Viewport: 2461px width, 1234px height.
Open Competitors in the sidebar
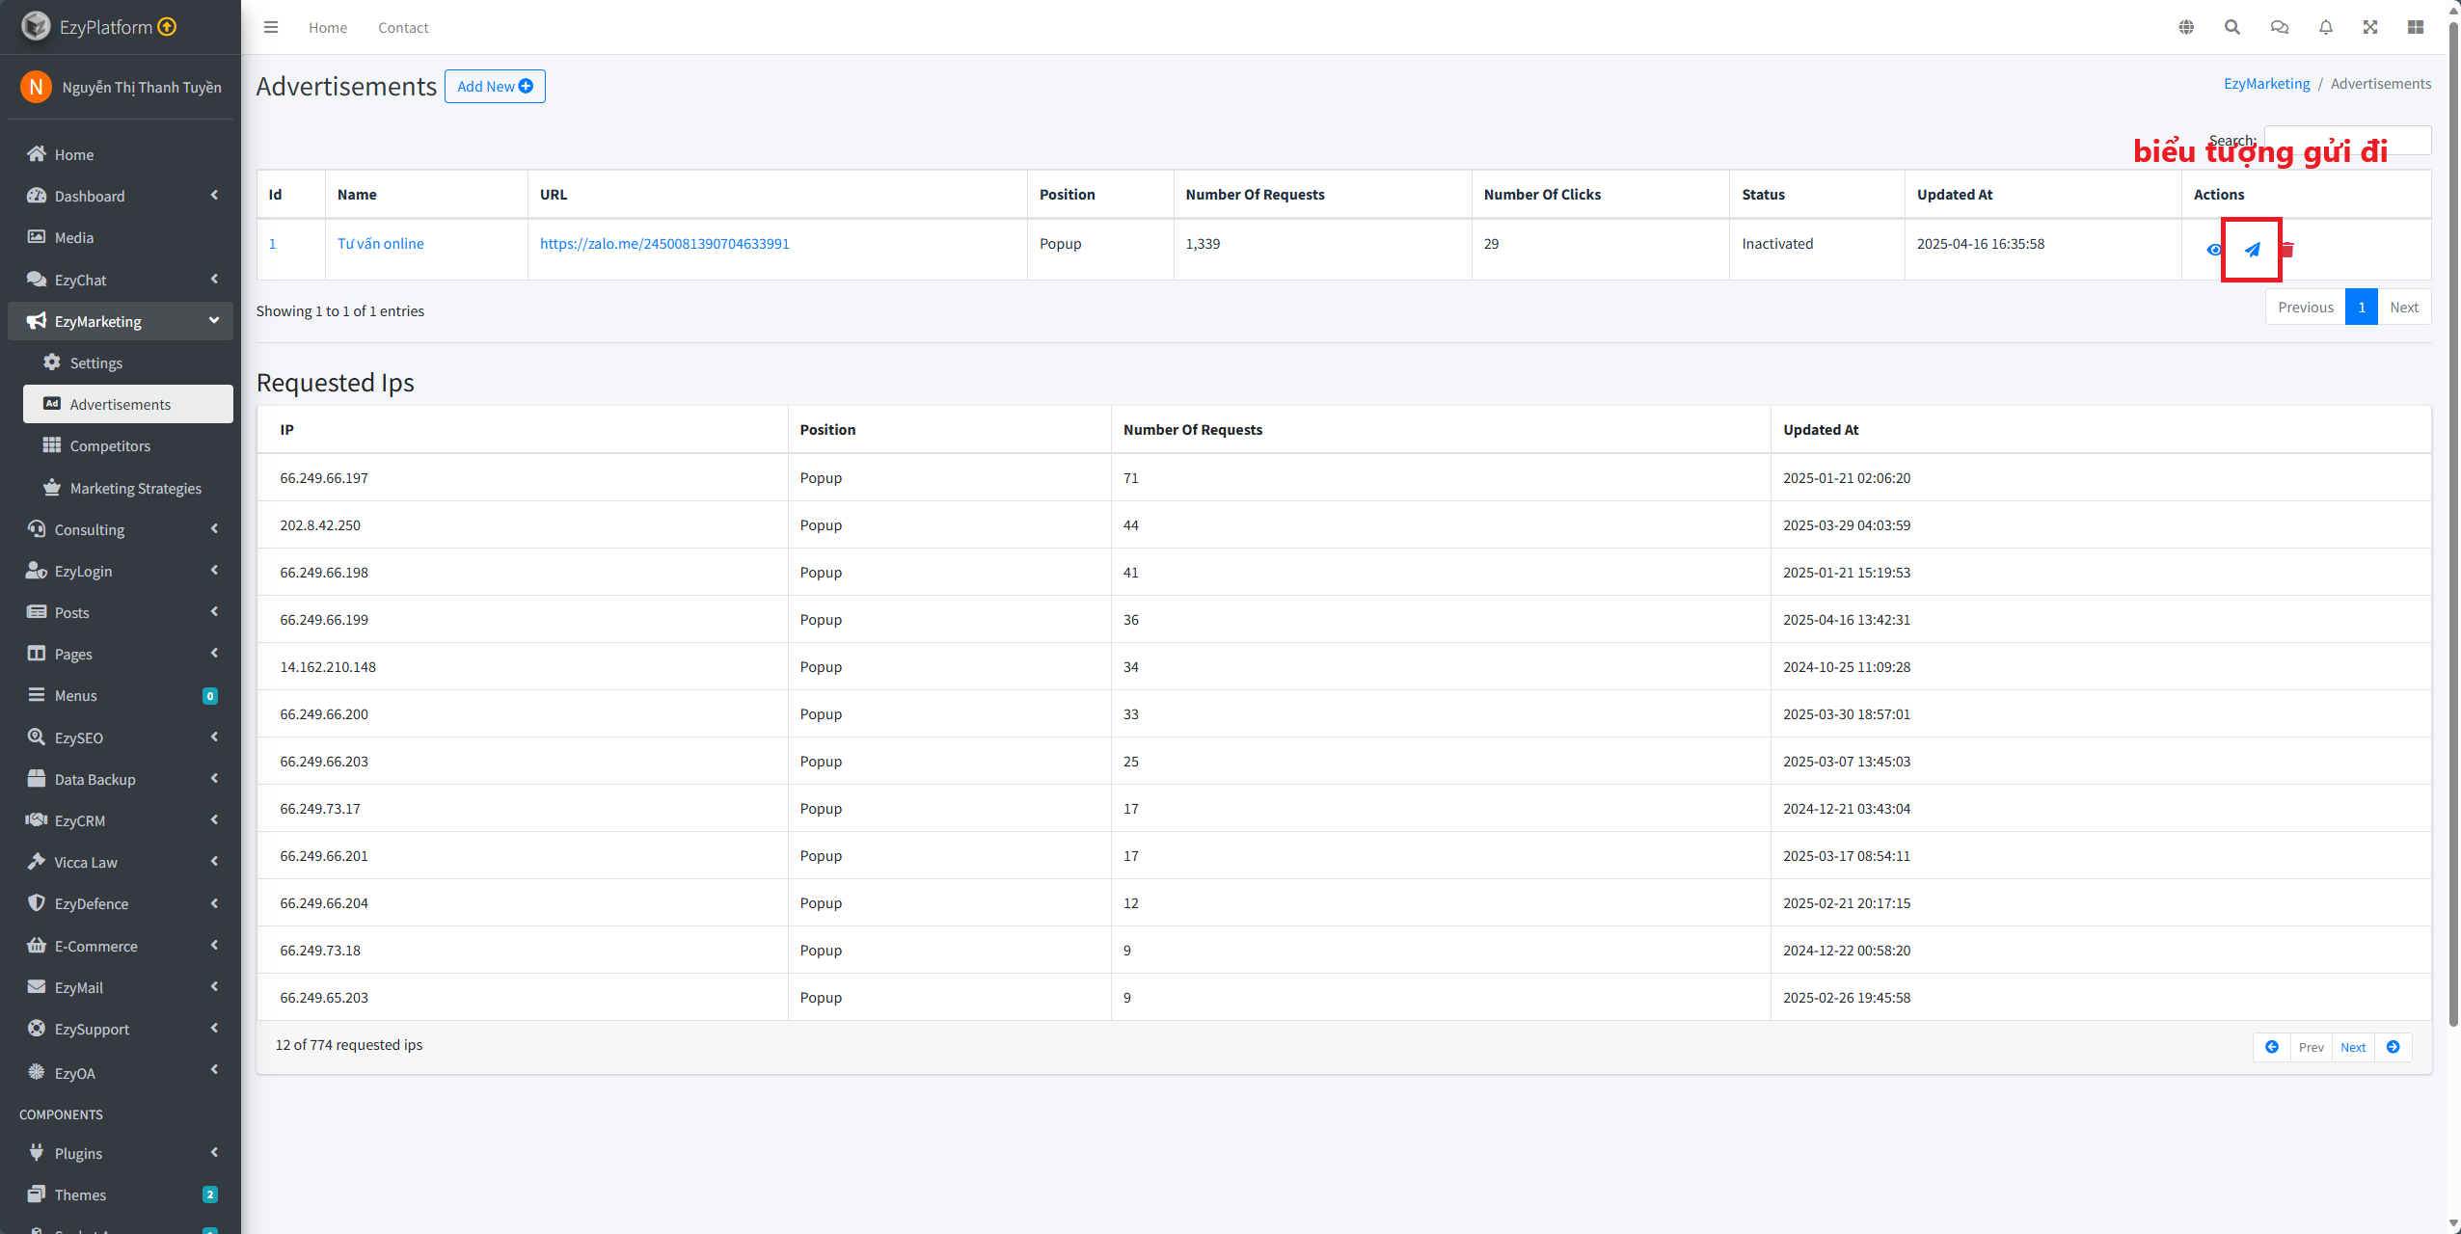point(127,445)
